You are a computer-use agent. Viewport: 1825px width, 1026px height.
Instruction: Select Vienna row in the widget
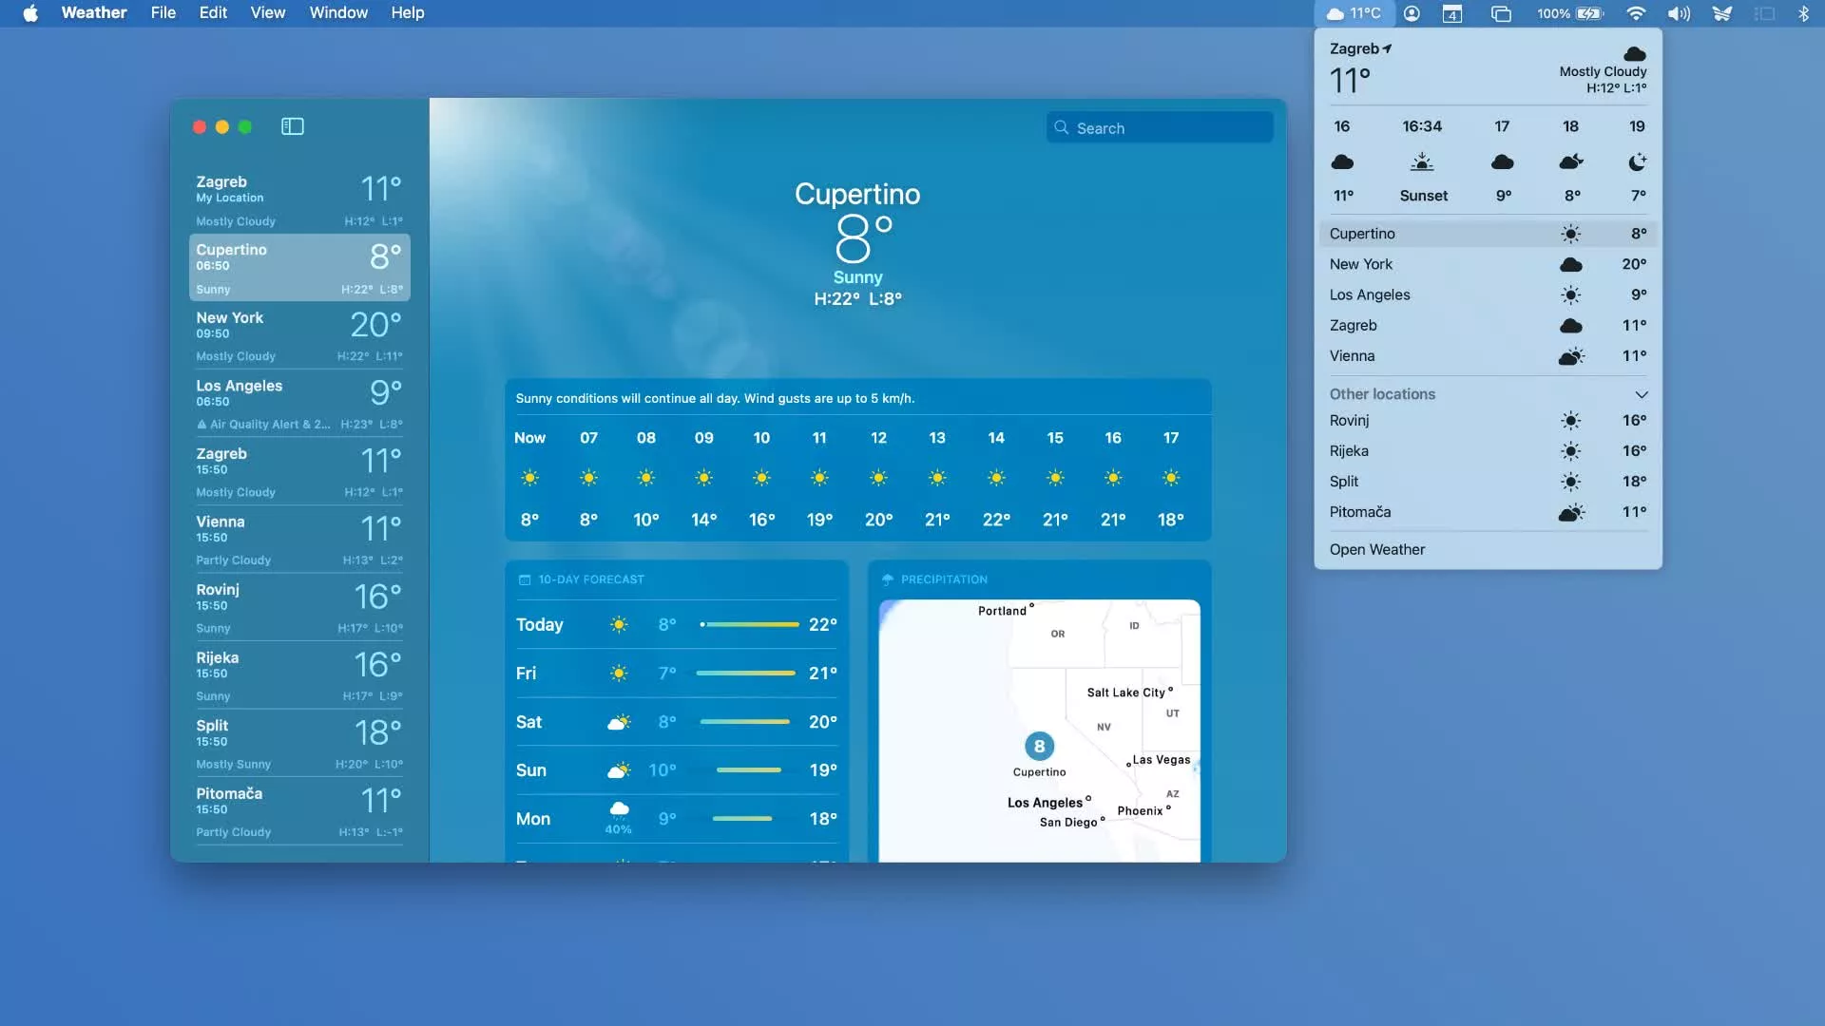pyautogui.click(x=1488, y=356)
